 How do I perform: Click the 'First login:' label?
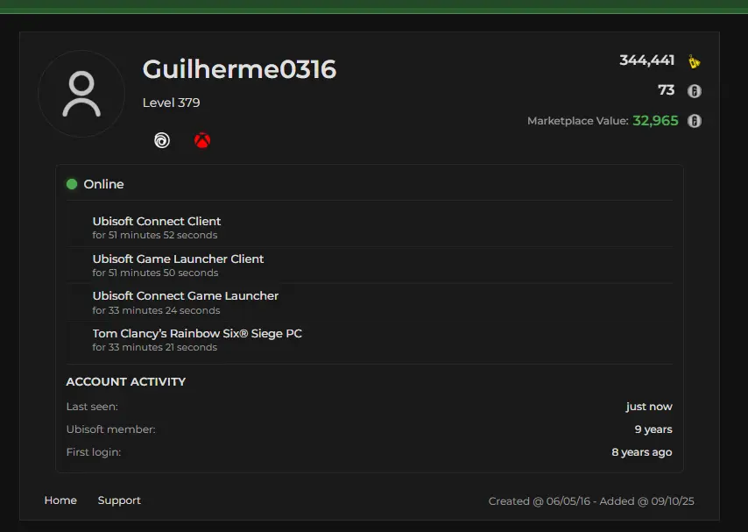pyautogui.click(x=94, y=452)
